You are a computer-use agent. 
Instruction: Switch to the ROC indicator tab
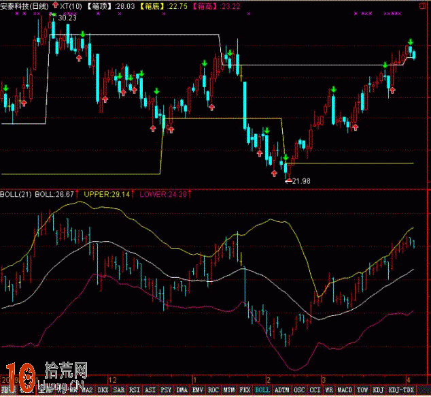coord(213,390)
